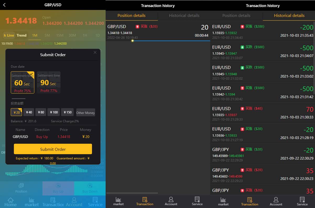Open Service icon in middle panel
Image resolution: width=315 pixels, height=208 pixels.
click(x=197, y=201)
